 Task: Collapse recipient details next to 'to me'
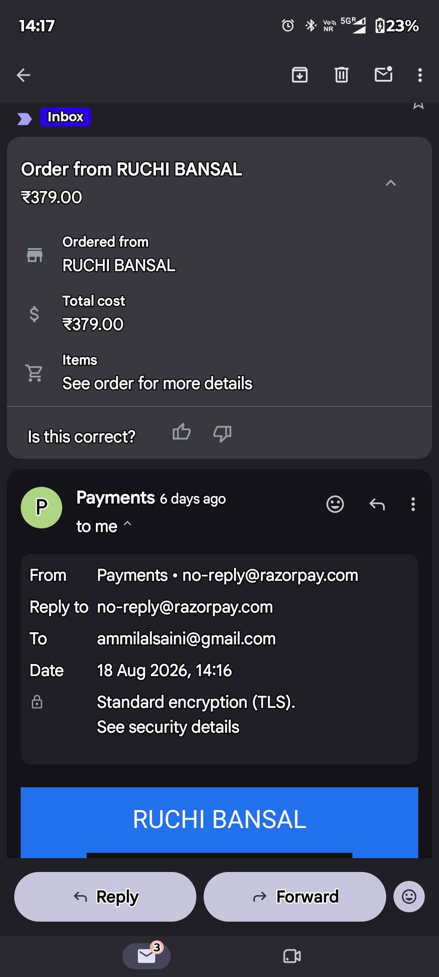[x=128, y=524]
